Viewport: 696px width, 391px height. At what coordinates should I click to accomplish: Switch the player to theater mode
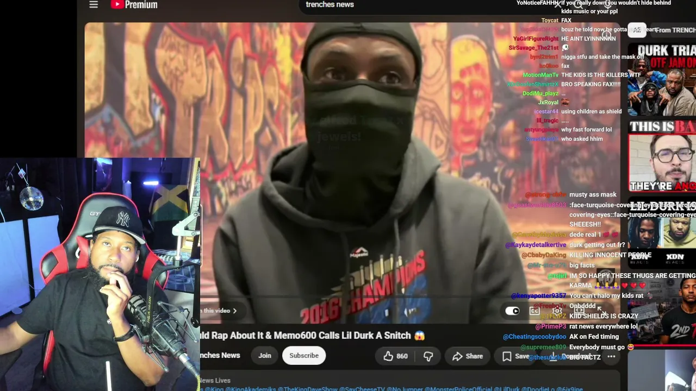coord(579,311)
